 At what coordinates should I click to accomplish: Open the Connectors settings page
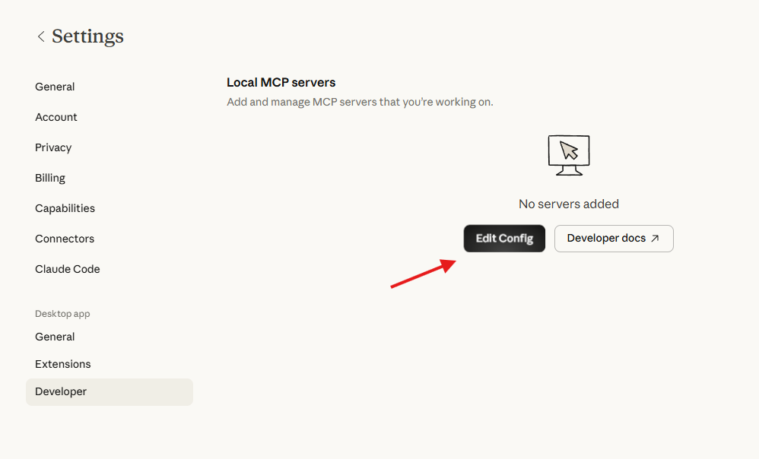tap(65, 239)
